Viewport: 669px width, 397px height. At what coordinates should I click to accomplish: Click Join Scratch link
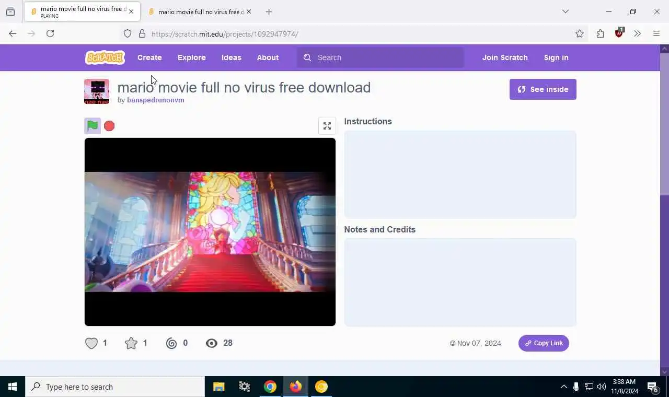pyautogui.click(x=505, y=57)
